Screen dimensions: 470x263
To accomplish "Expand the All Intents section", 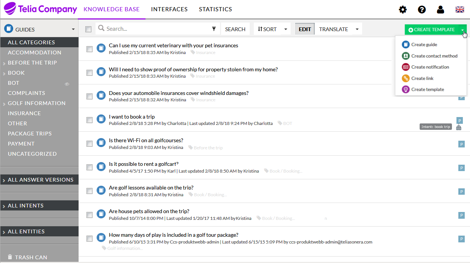I will pyautogui.click(x=26, y=206).
